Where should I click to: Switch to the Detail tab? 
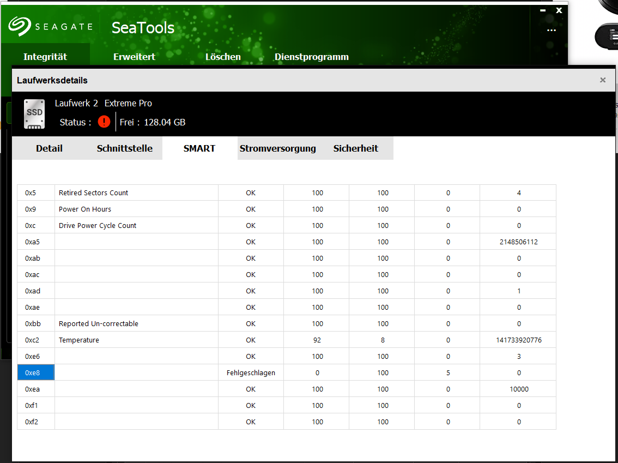tap(49, 148)
